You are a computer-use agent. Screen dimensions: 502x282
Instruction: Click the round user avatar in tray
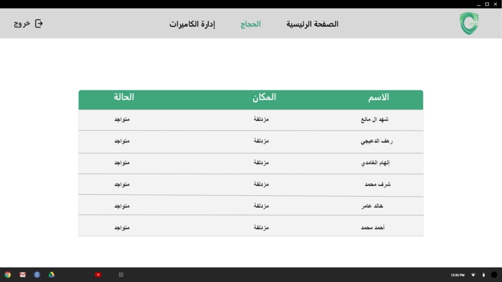(x=495, y=275)
